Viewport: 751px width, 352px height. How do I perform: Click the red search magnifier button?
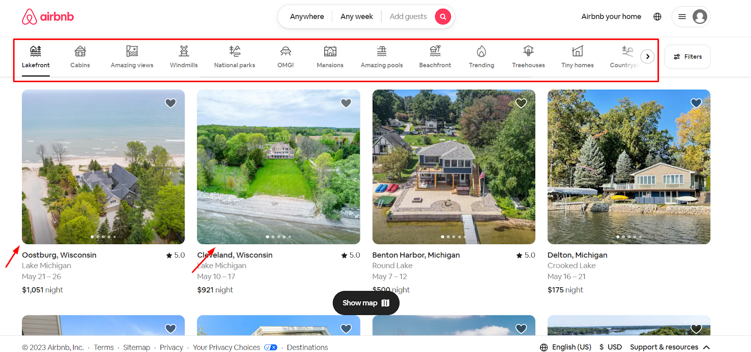click(443, 17)
